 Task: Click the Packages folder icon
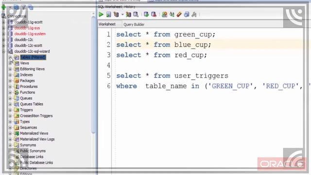17,81
